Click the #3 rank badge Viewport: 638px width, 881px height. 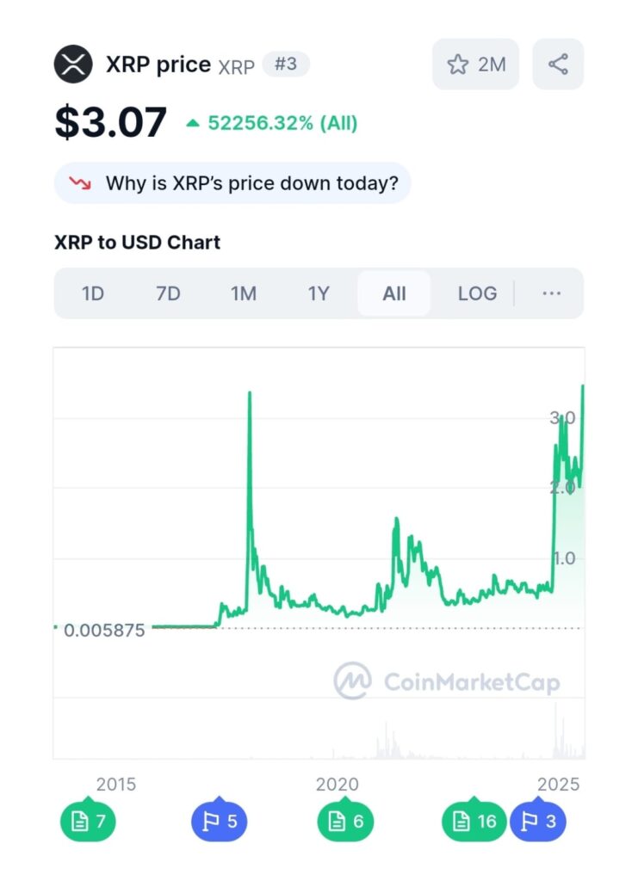coord(285,64)
